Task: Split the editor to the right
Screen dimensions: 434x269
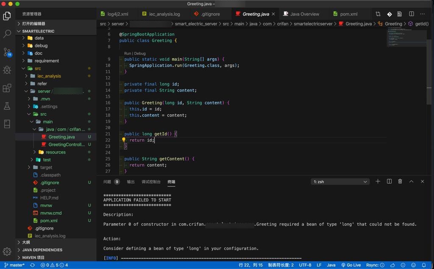Action: (411, 14)
